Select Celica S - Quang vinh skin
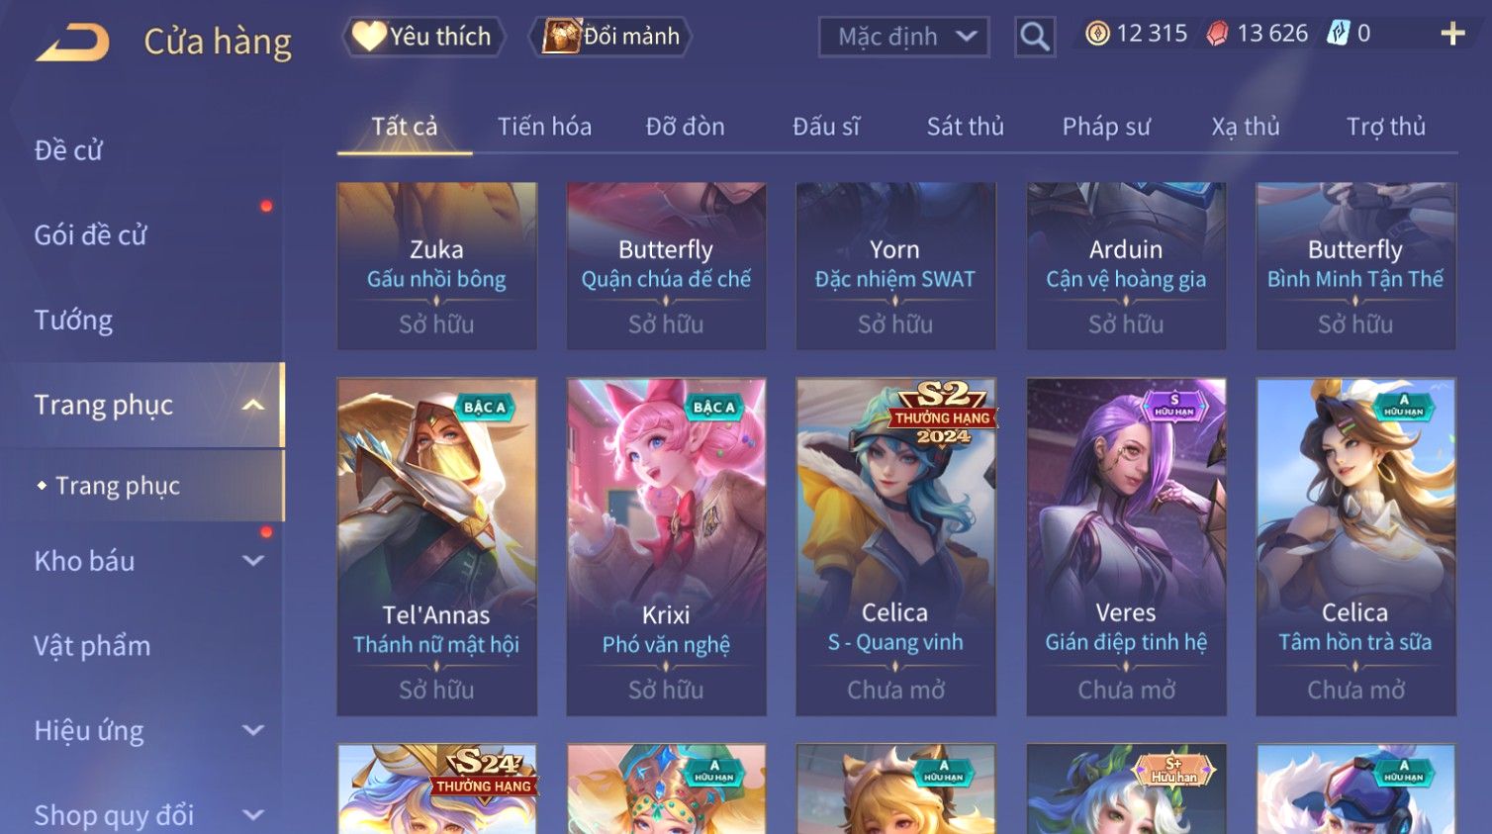Viewport: 1492px width, 834px height. [895, 546]
